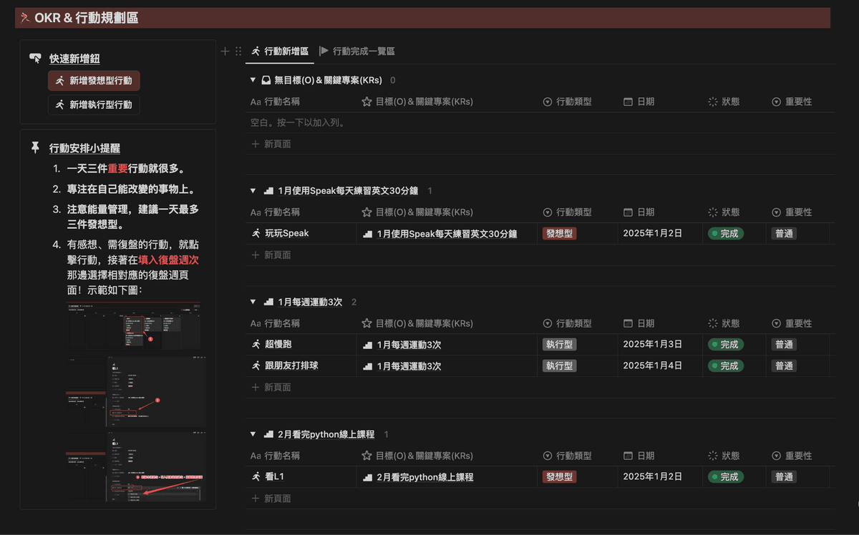Click the pin icon next to 行動安排小提醒

[x=35, y=148]
